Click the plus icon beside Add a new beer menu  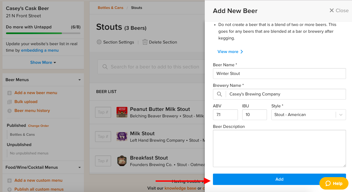(10, 93)
